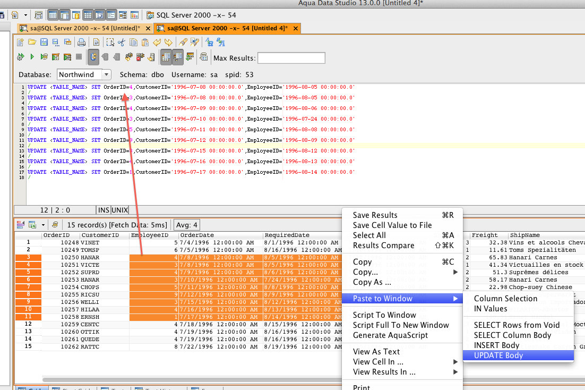Click Generate AquaScript menu entry

402,335
